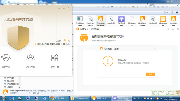
Task: Expand the address bar history dropdown
Action: 142,5
